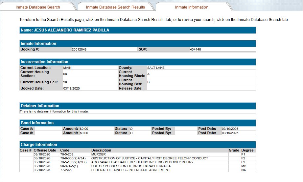Click the empty Release Date field
303x182 pixels.
pos(201,88)
